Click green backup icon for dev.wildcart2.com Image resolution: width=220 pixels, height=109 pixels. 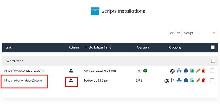click(192, 81)
